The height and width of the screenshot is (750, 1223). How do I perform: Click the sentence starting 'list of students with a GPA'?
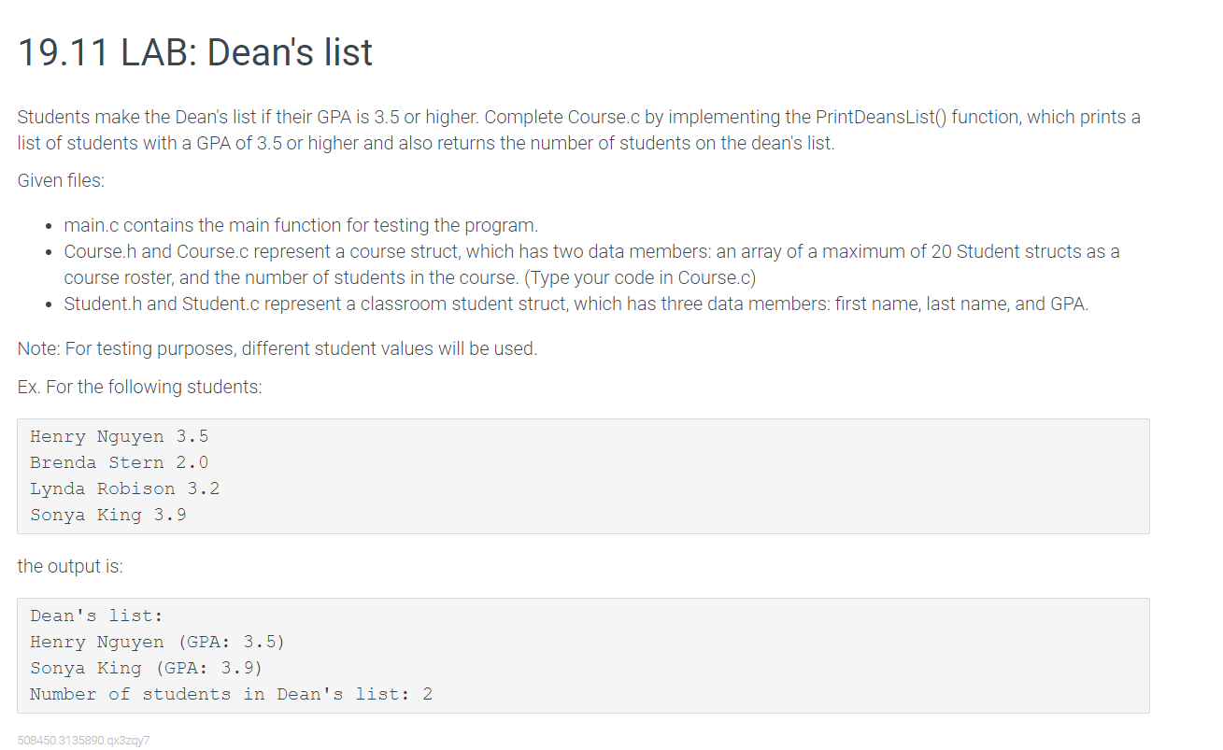tap(425, 143)
